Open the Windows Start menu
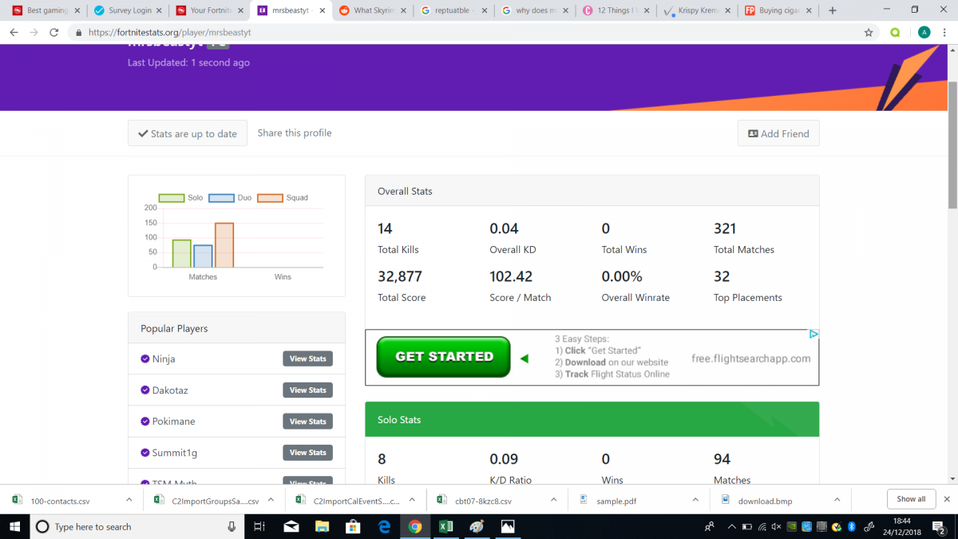 coord(15,526)
